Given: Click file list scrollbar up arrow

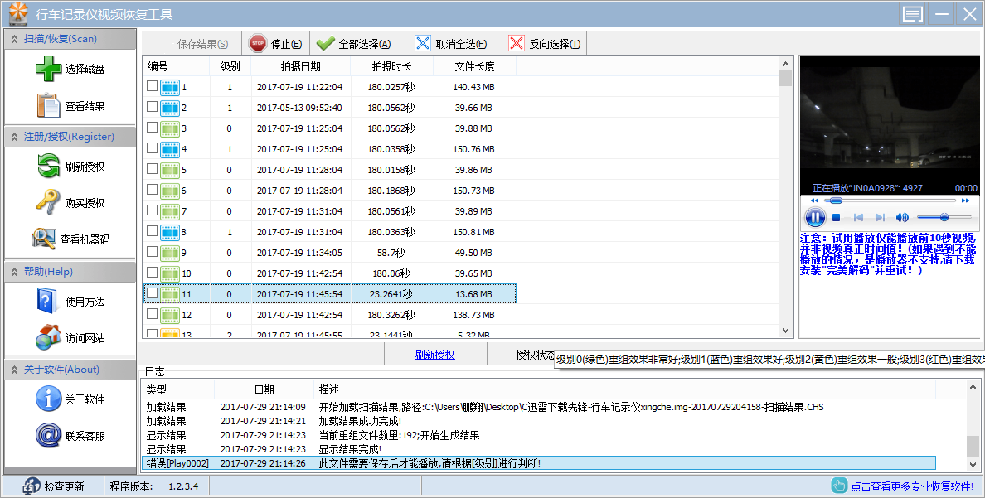Looking at the screenshot, I should click(x=785, y=64).
